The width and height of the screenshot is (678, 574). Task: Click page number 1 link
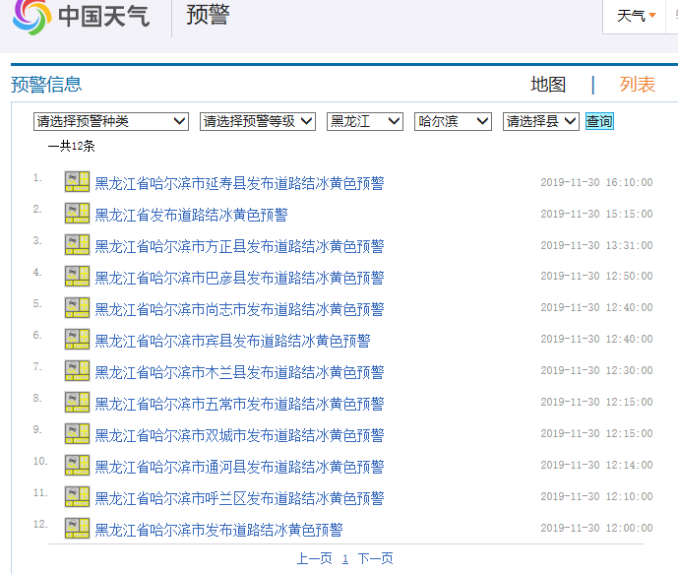point(345,559)
